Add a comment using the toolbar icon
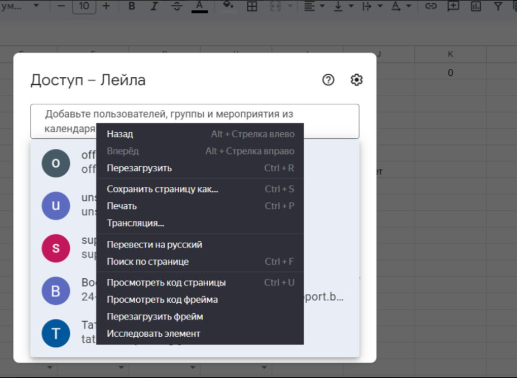The height and width of the screenshot is (378, 517). pyautogui.click(x=453, y=6)
